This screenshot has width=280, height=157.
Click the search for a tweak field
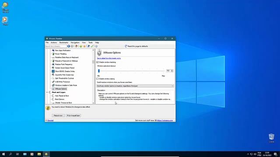[56, 46]
